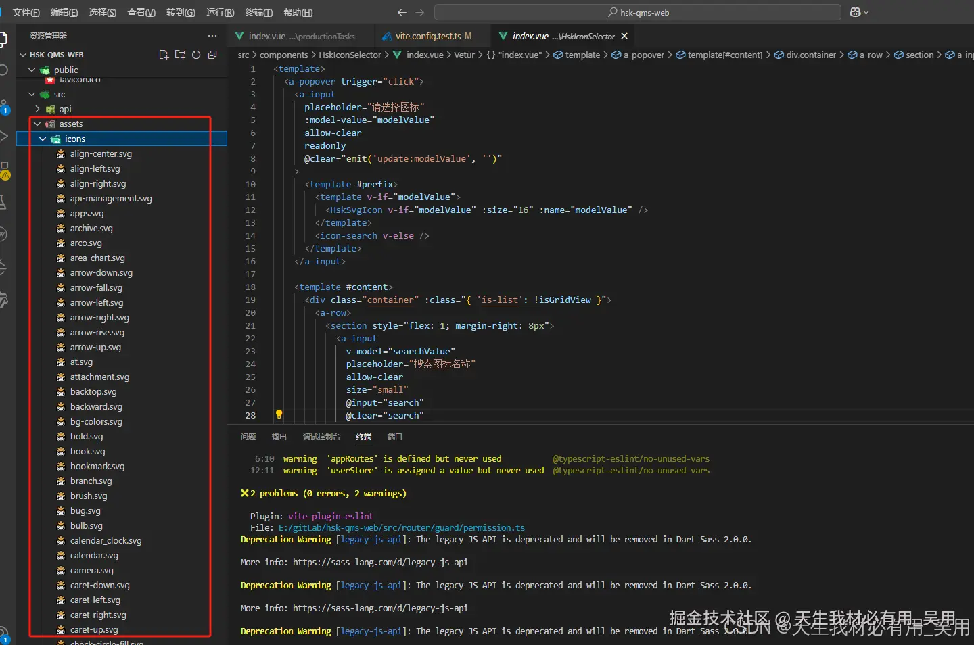Create a new folder in the Explorer

pyautogui.click(x=180, y=55)
